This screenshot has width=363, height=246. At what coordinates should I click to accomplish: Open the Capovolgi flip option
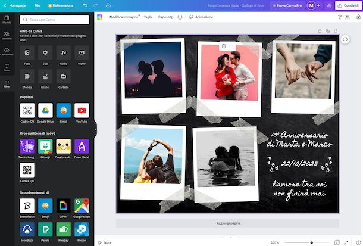166,17
